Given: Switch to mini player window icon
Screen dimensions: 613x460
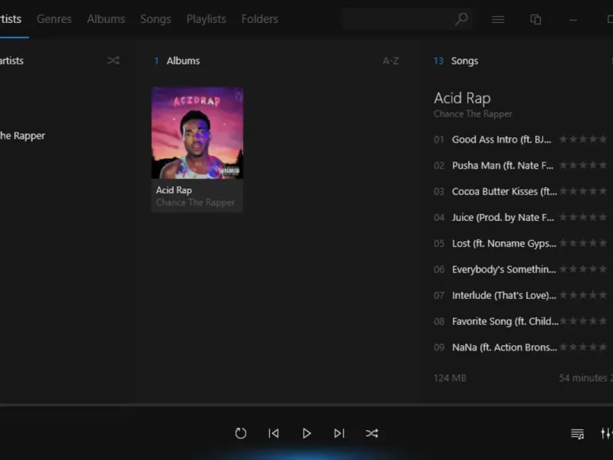Looking at the screenshot, I should click(536, 19).
